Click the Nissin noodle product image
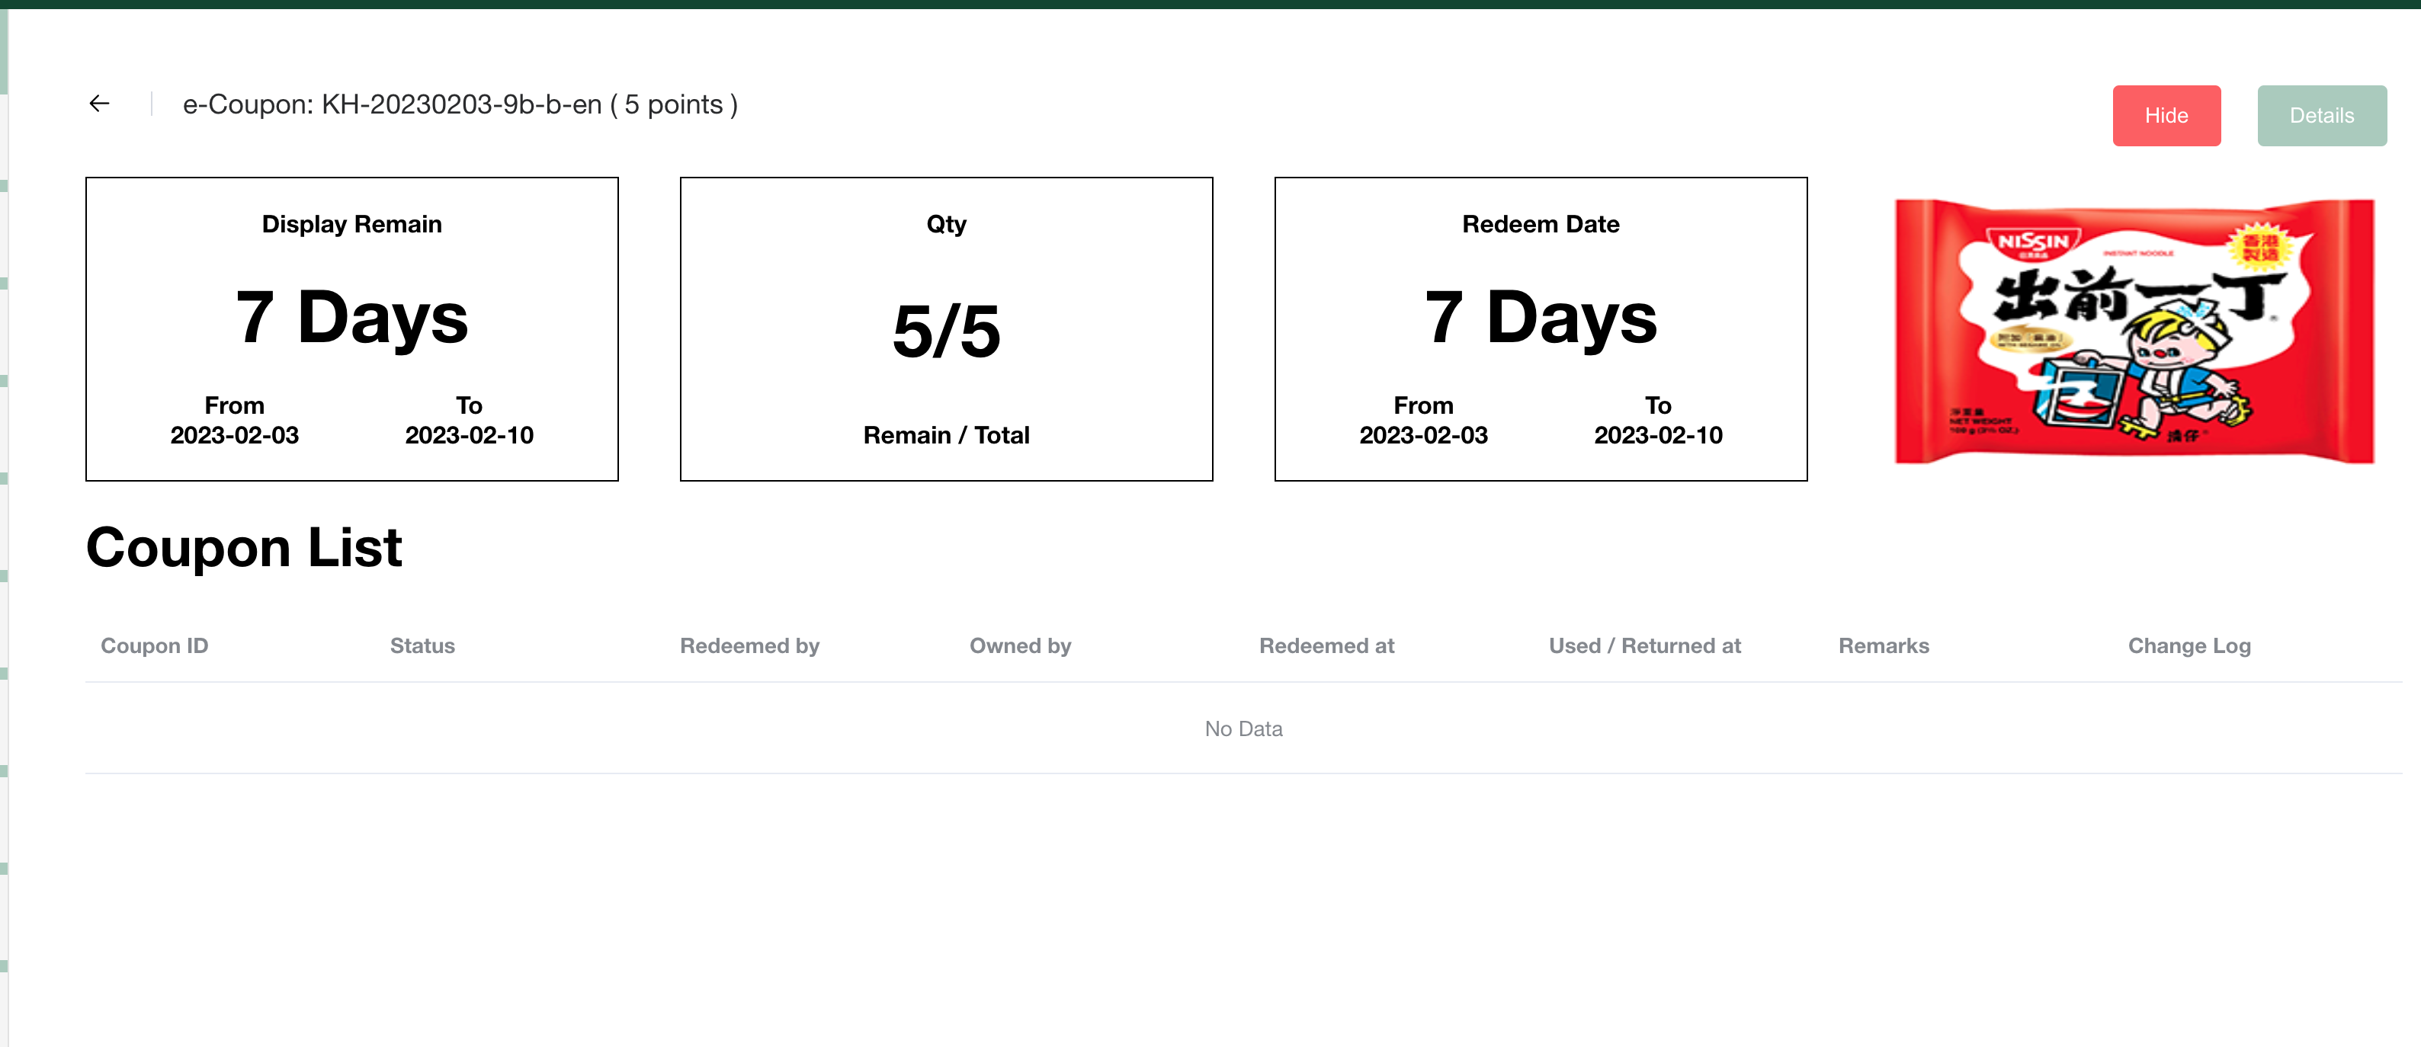Viewport: 2421px width, 1047px height. (x=2134, y=330)
